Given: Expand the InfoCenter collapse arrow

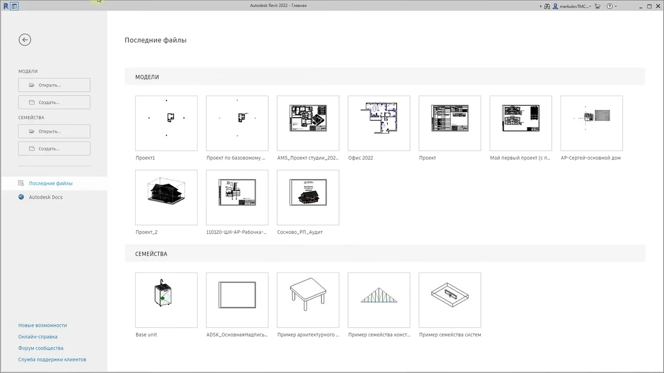Looking at the screenshot, I should tap(540, 6).
